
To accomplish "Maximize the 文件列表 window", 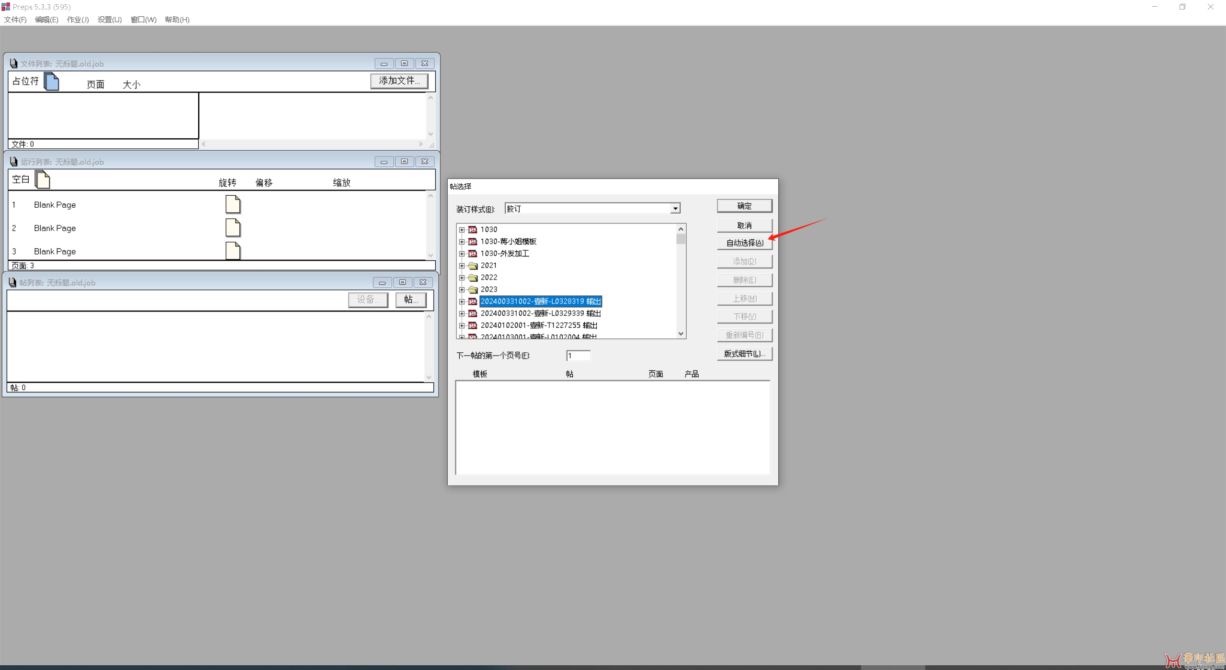I will (x=404, y=64).
